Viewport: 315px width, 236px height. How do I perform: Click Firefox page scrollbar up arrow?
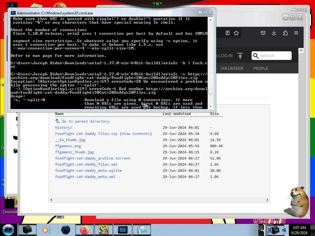pos(301,50)
